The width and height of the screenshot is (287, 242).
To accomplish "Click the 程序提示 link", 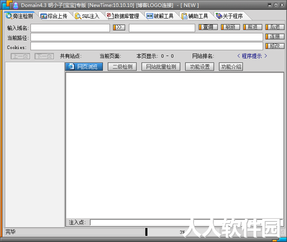I will tap(252, 56).
